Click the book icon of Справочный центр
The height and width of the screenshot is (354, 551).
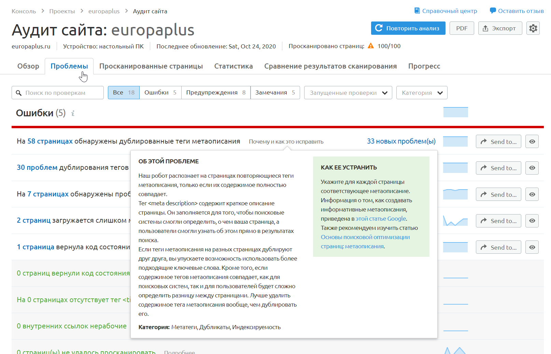click(417, 11)
